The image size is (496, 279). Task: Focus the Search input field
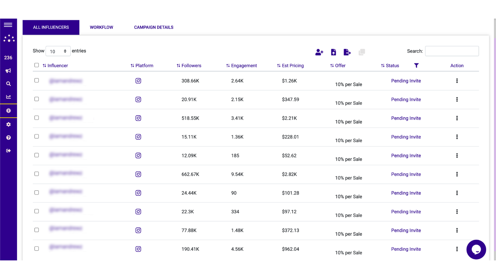click(452, 51)
